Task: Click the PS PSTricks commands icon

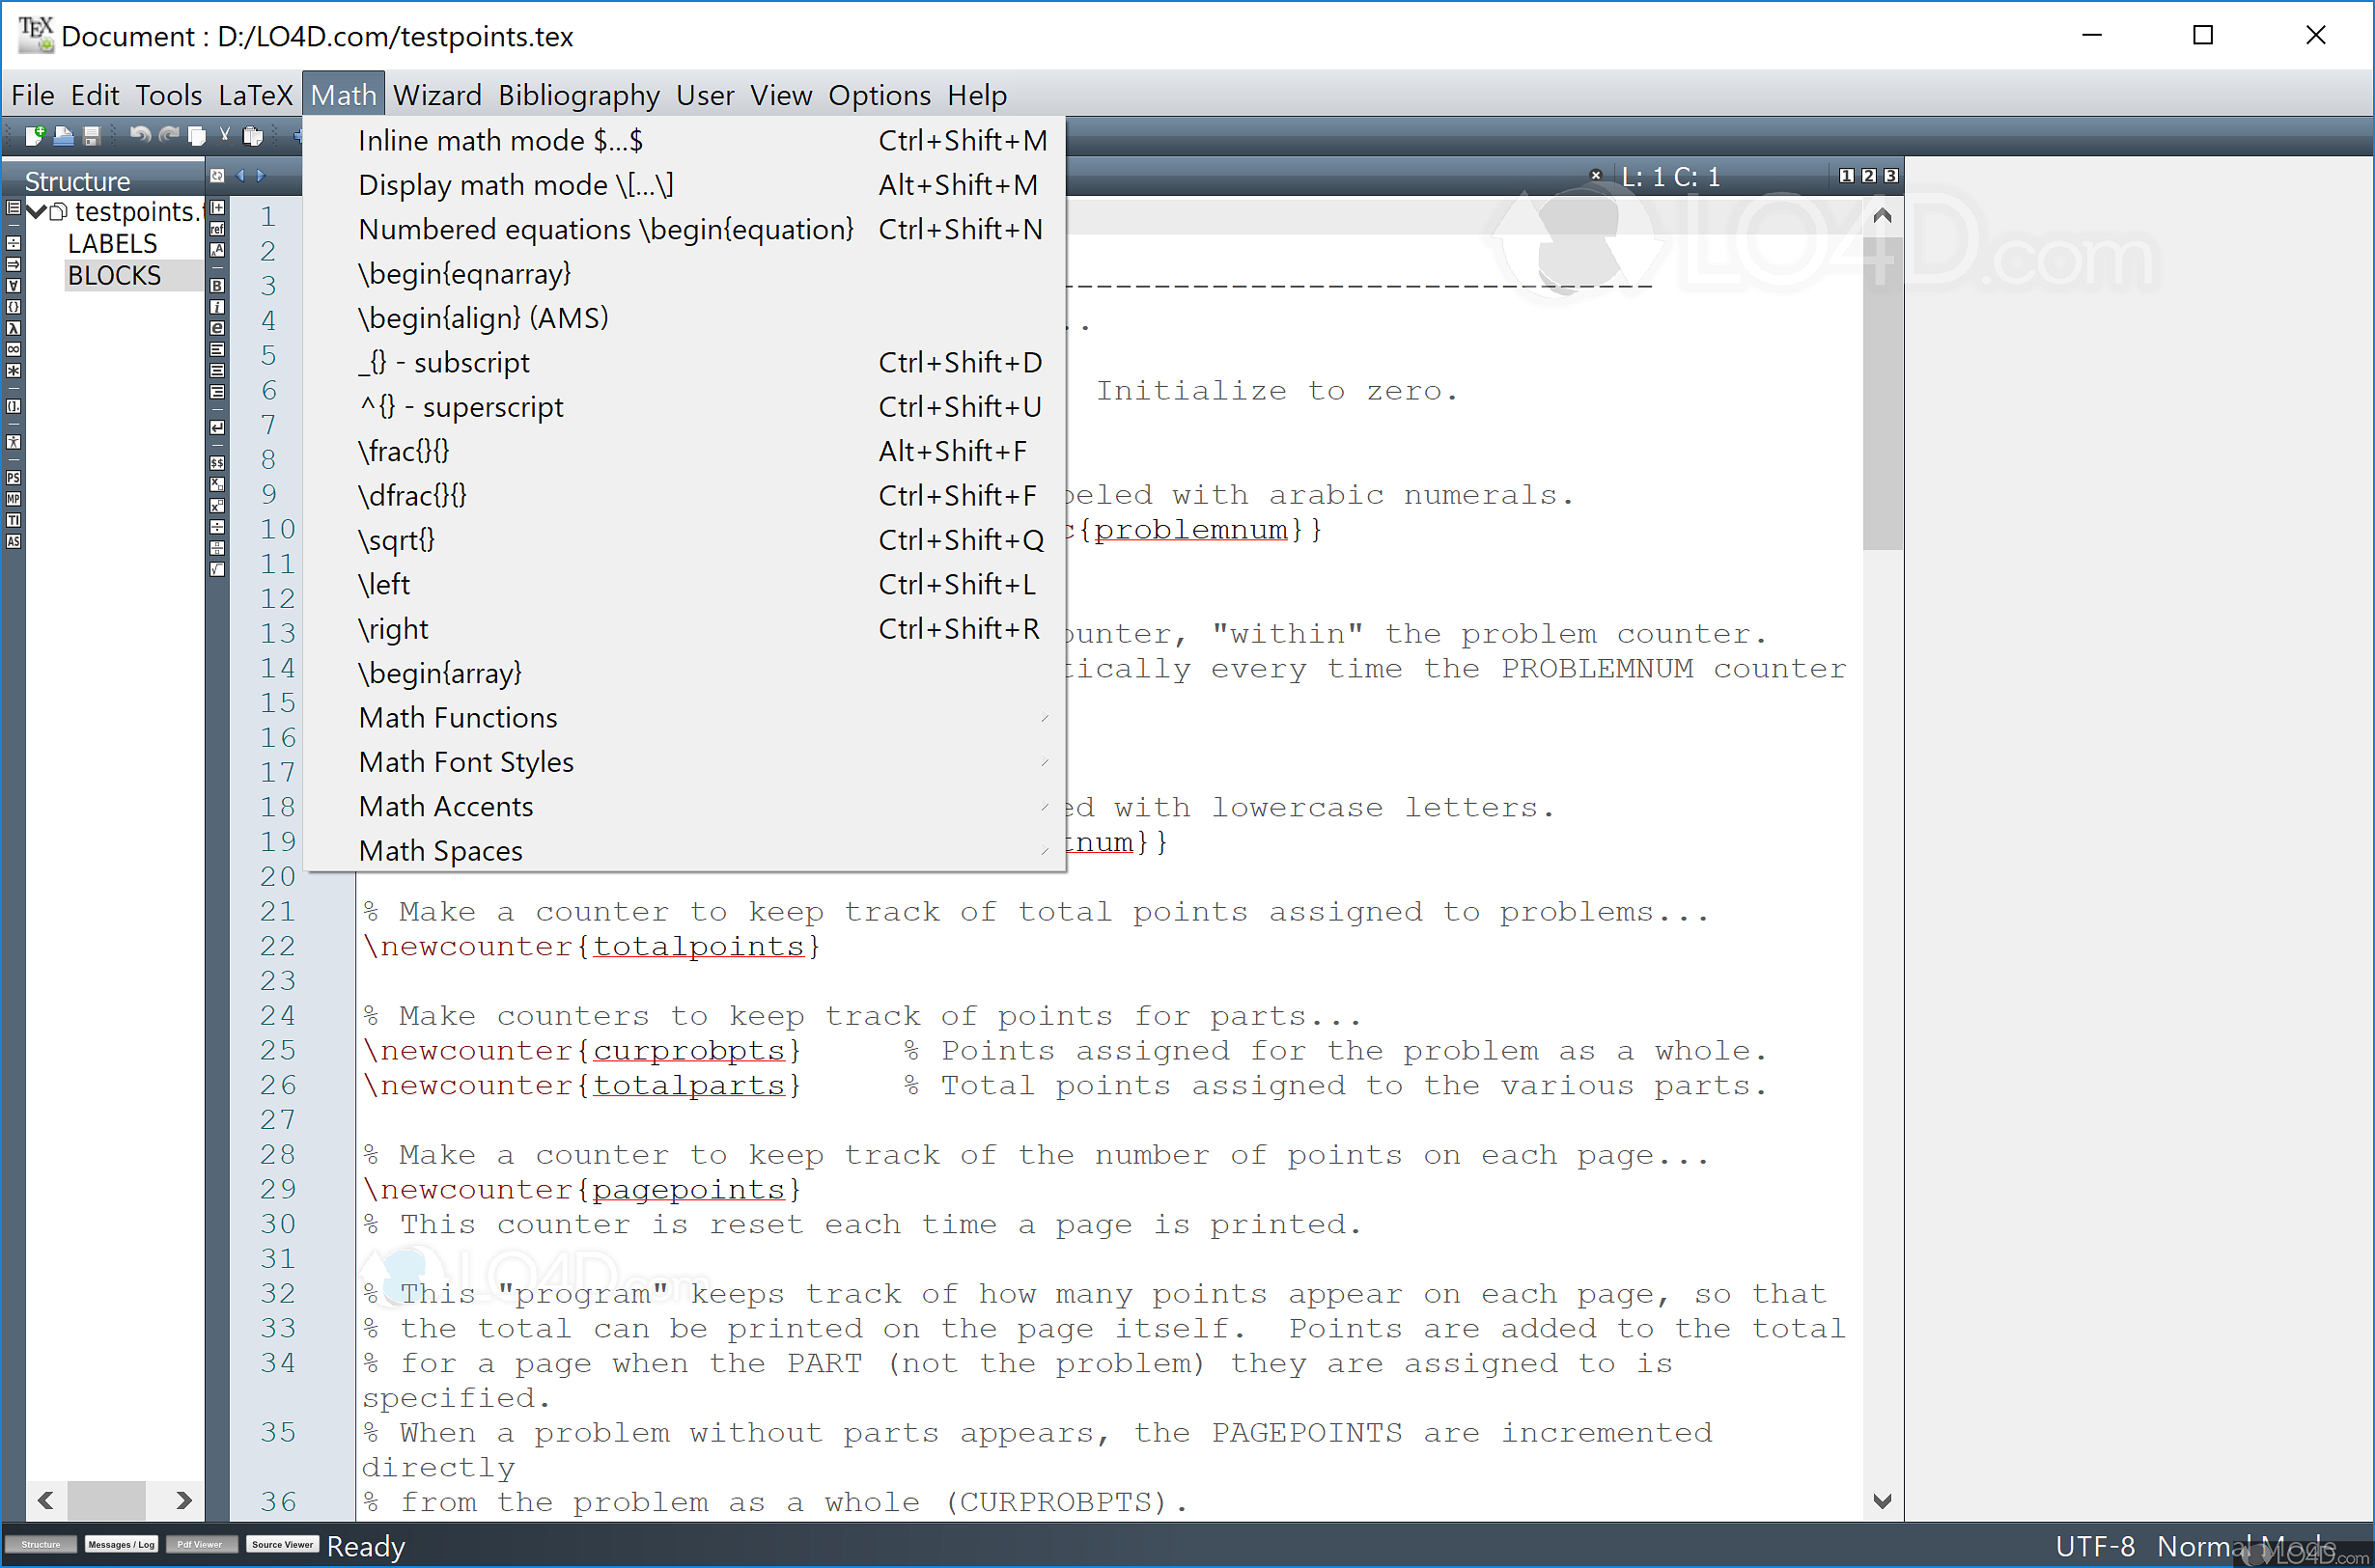Action: point(13,478)
